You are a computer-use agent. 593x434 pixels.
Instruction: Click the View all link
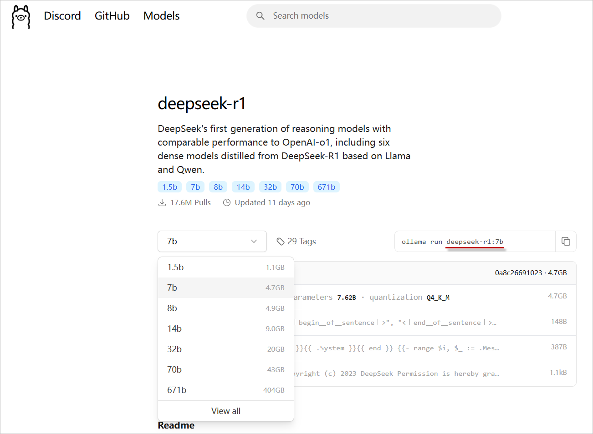[225, 411]
